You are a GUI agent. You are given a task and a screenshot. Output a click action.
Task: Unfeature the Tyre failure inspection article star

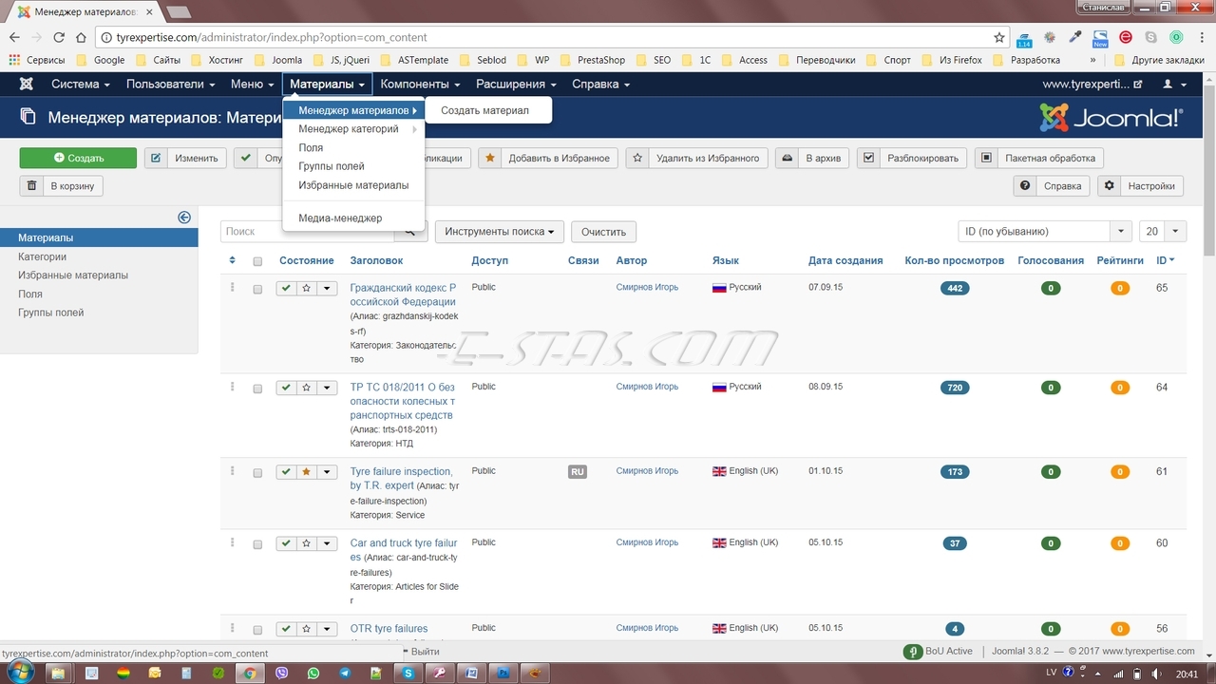306,472
